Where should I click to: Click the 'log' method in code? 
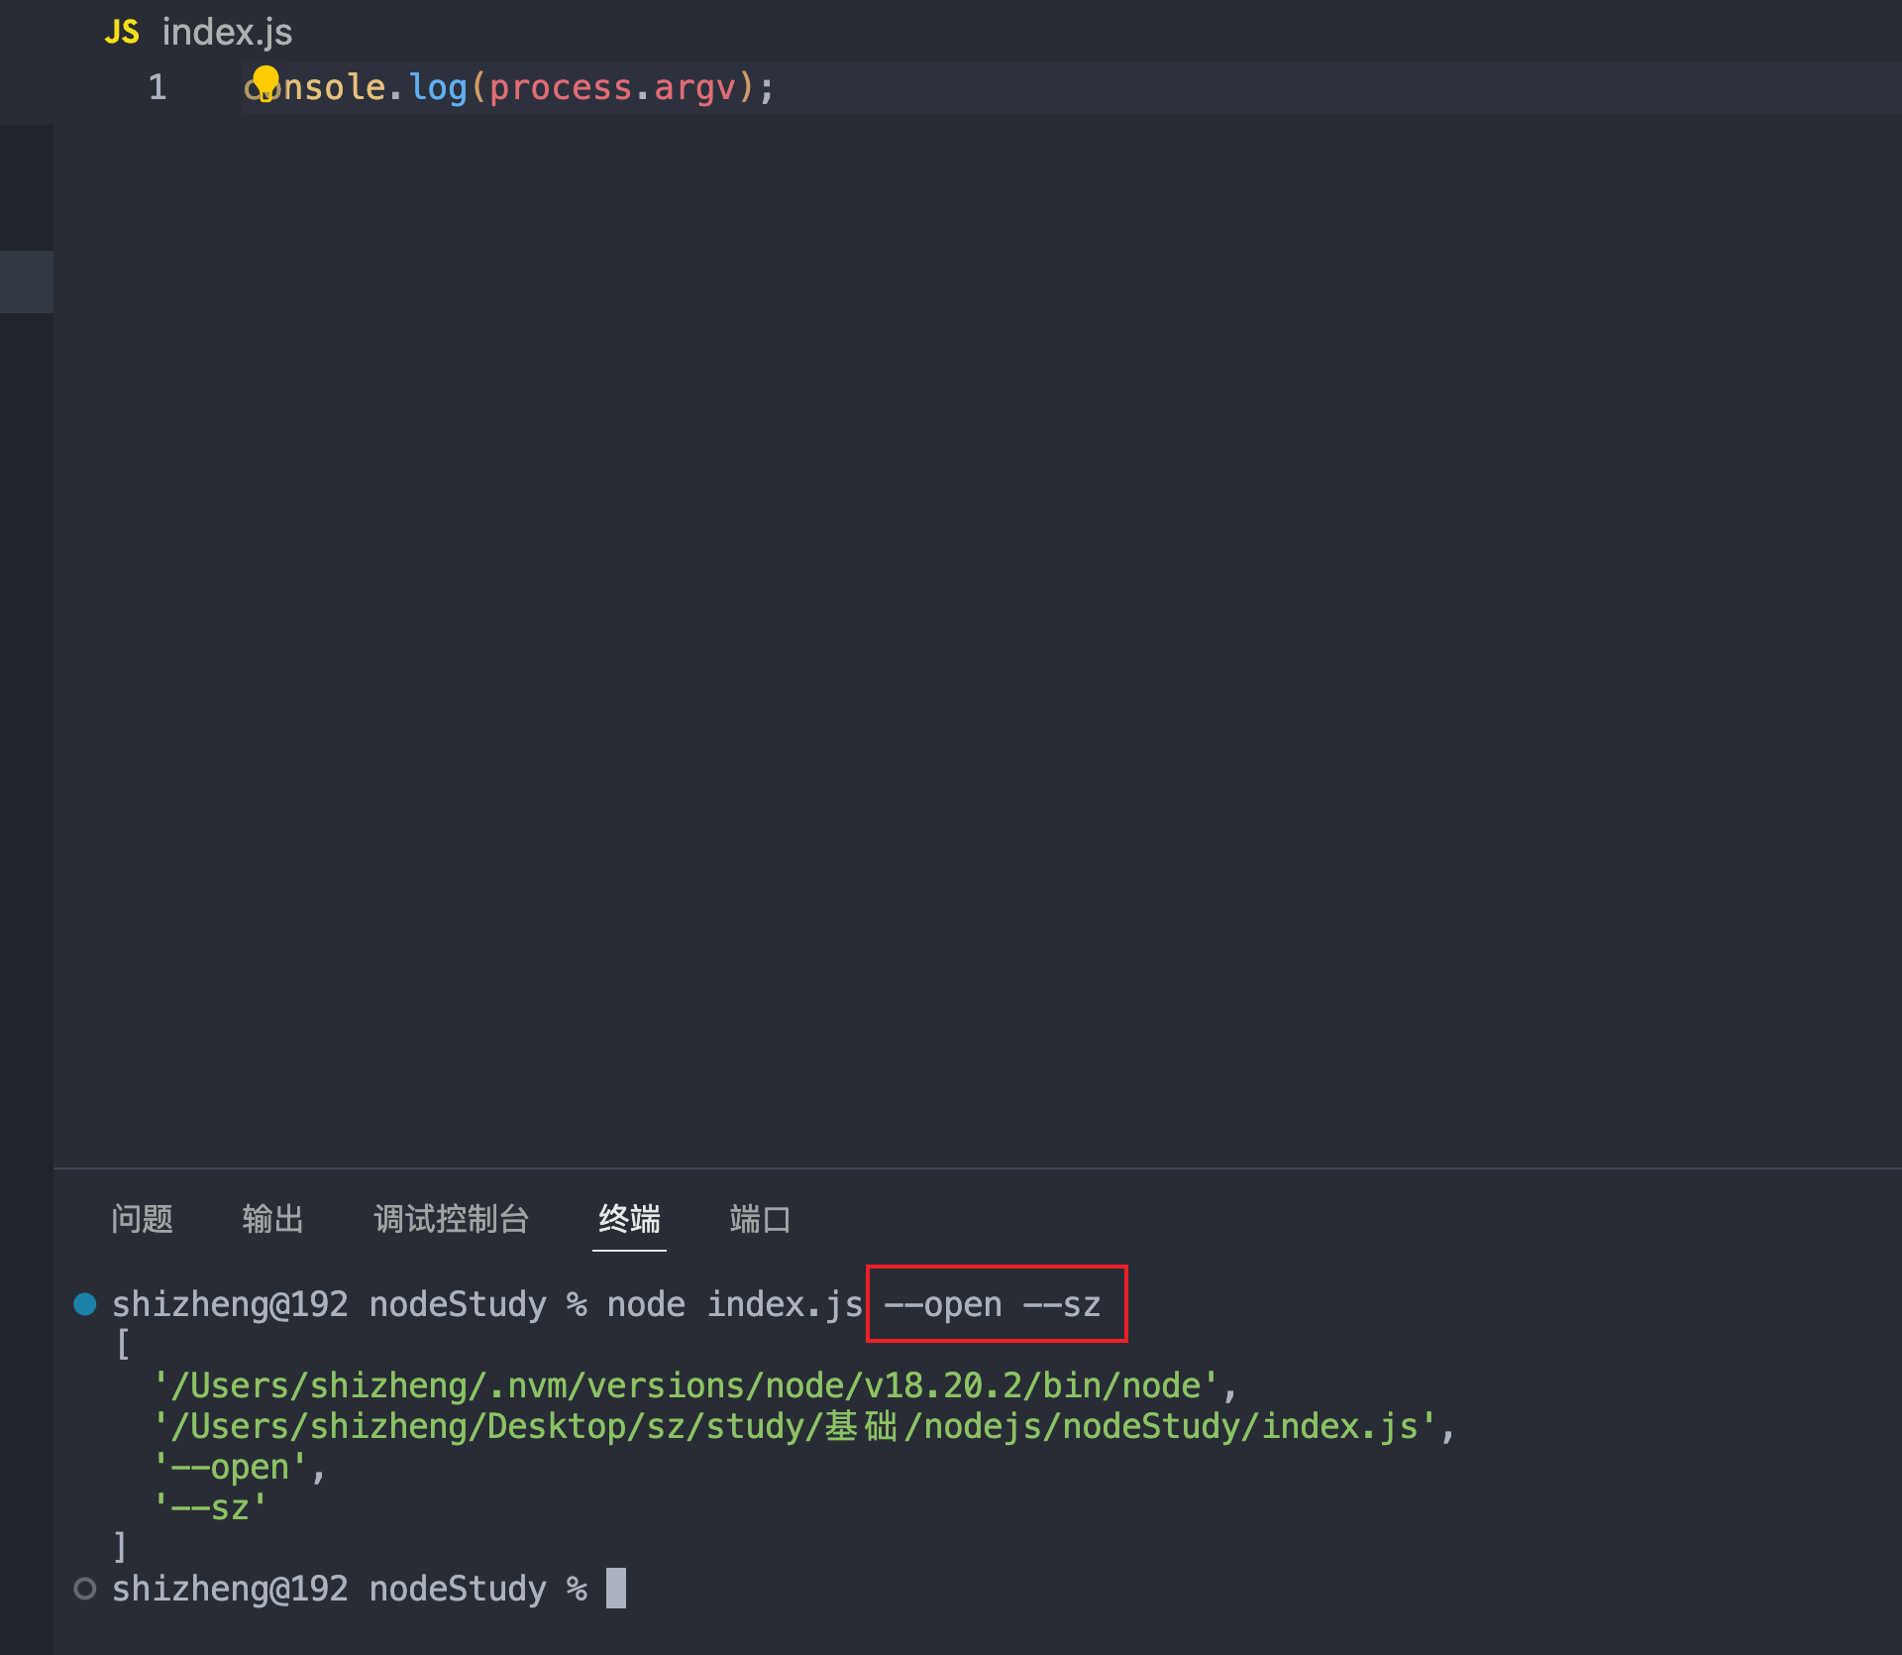438,87
